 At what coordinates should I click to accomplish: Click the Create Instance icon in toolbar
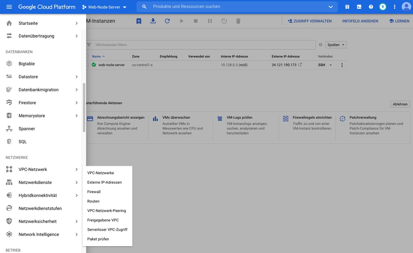pyautogui.click(x=139, y=21)
